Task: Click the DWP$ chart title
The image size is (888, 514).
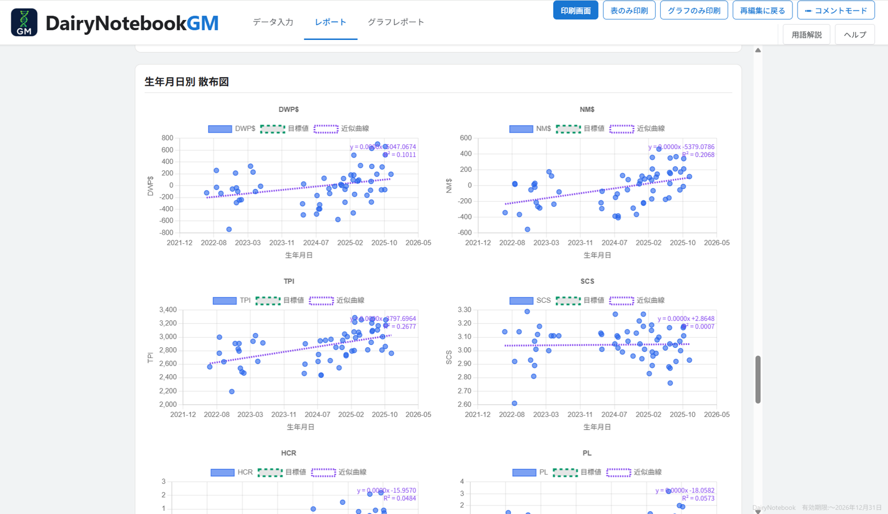Action: [289, 110]
